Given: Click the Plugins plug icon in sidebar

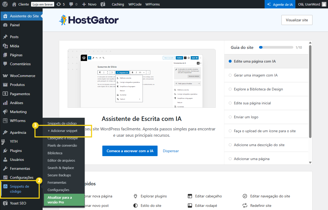Looking at the screenshot, I should click(x=5, y=151).
